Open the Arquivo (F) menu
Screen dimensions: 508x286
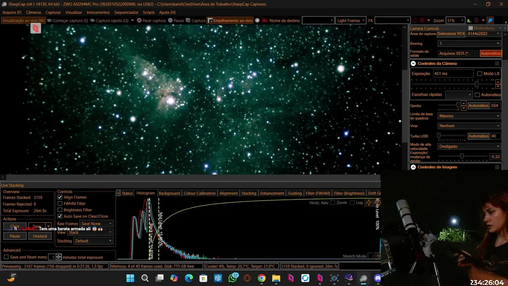(12, 12)
